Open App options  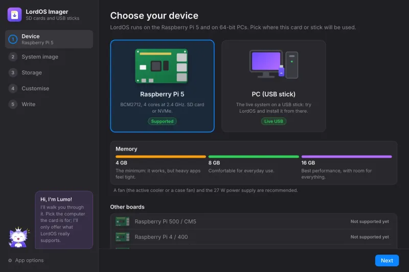click(x=26, y=260)
